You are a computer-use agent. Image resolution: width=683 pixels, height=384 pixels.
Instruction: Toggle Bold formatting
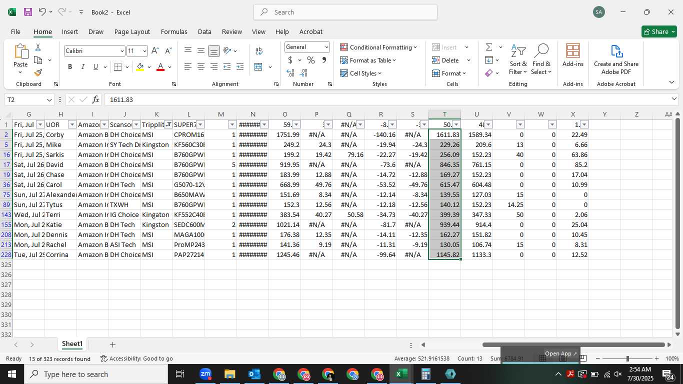point(70,66)
